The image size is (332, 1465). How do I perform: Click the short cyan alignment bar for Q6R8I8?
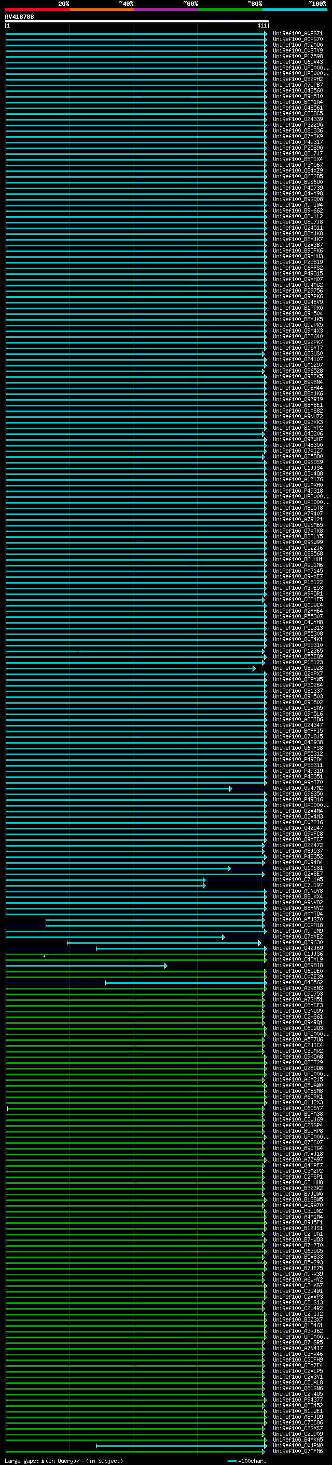(86, 965)
